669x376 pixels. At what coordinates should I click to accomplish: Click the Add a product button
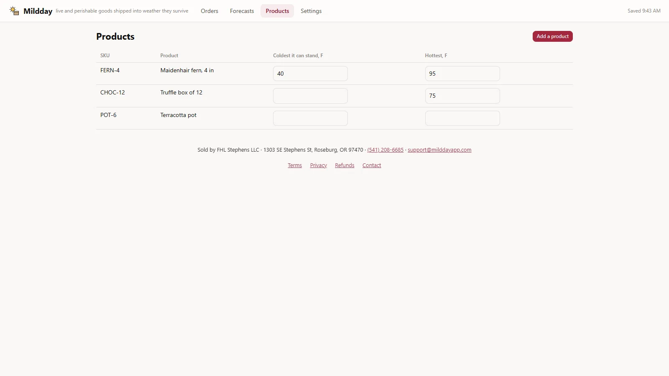tap(552, 36)
